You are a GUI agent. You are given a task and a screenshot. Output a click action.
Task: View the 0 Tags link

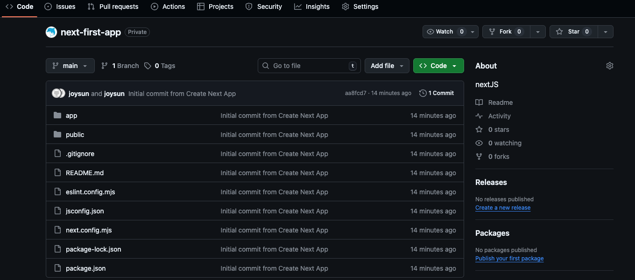[160, 66]
